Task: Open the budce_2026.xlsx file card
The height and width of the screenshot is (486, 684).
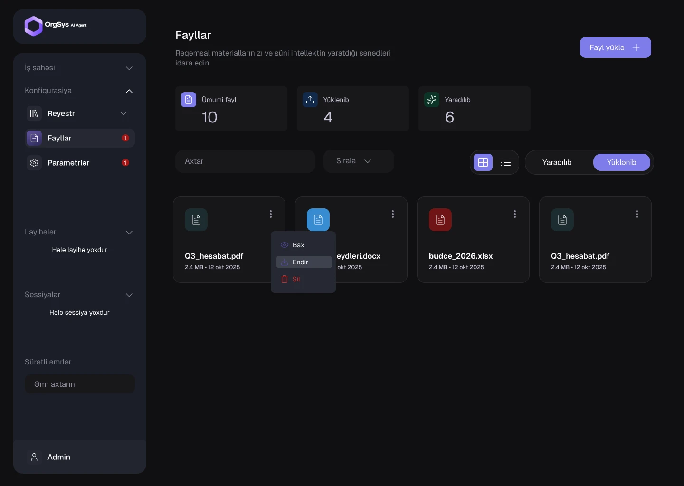Action: click(473, 240)
